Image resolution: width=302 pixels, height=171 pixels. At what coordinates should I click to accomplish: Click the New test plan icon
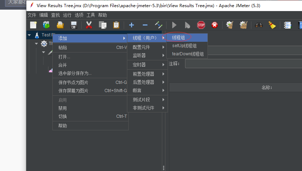pyautogui.click(x=33, y=25)
